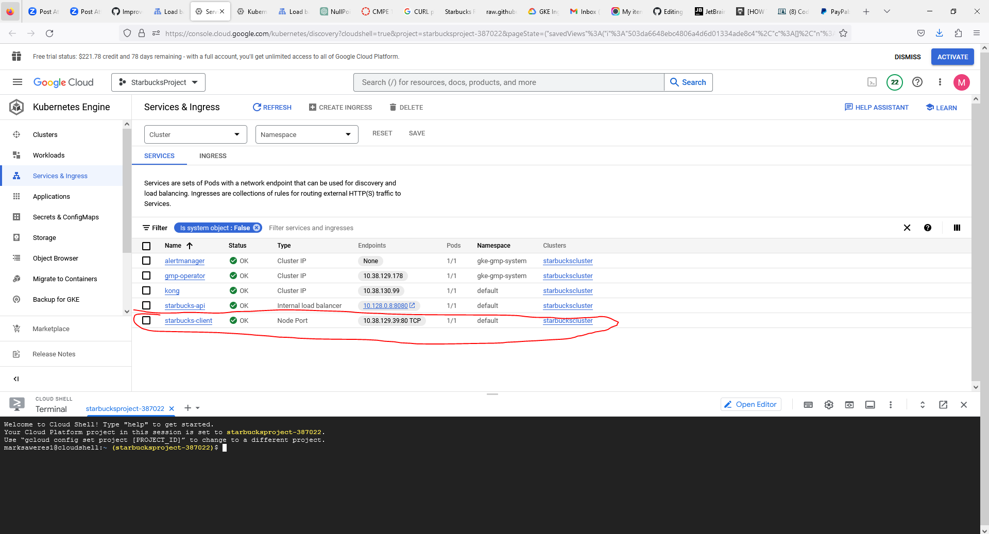Click the ACTIVATE full account button
Viewport: 989px width, 534px height.
coord(952,57)
